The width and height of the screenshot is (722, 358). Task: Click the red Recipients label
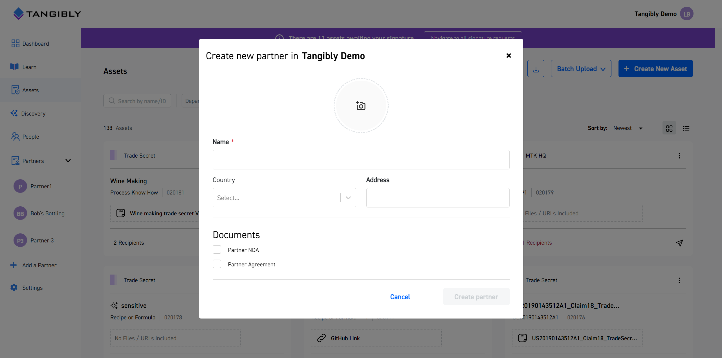coord(539,243)
